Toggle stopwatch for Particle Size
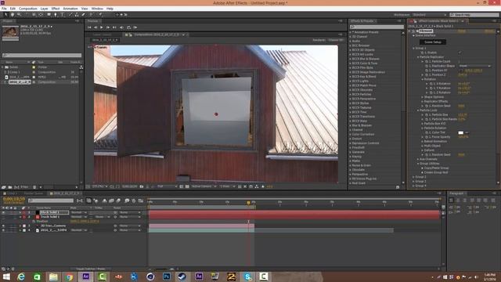 427,115
